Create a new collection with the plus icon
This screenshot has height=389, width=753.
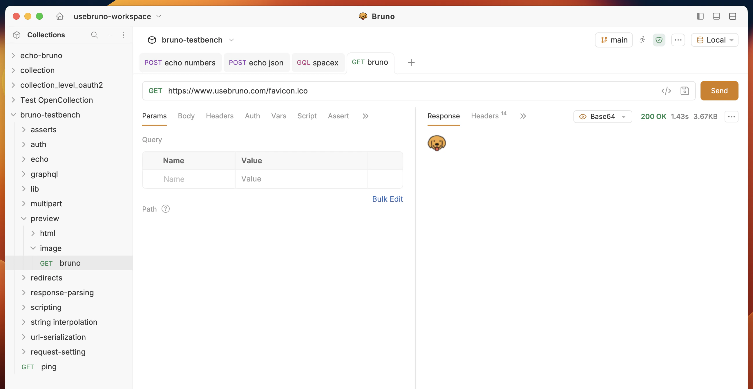(x=109, y=35)
